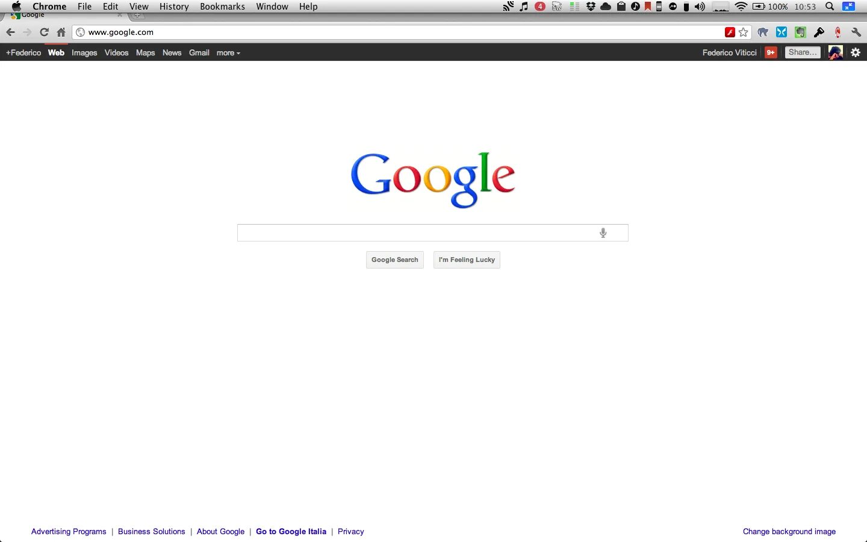This screenshot has width=867, height=542.
Task: Open the Chrome application menu
Action: pos(49,7)
